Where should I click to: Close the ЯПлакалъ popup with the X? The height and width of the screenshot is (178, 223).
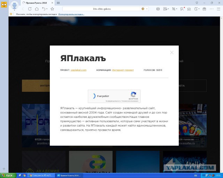[x=172, y=52]
